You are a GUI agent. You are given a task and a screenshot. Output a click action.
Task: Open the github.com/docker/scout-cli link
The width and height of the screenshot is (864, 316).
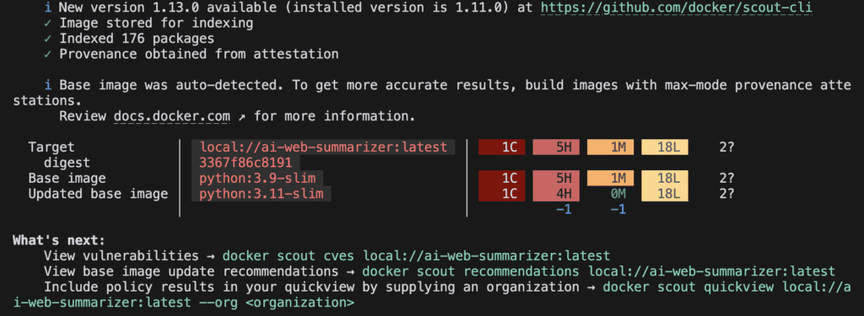pyautogui.click(x=677, y=8)
